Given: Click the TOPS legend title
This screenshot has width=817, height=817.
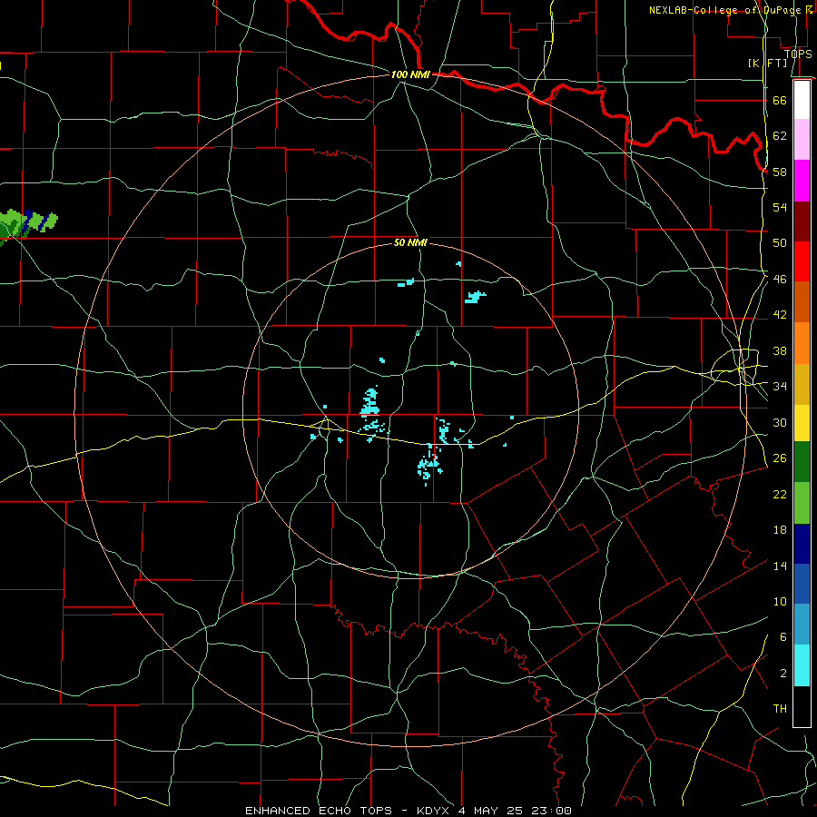Looking at the screenshot, I should point(798,54).
